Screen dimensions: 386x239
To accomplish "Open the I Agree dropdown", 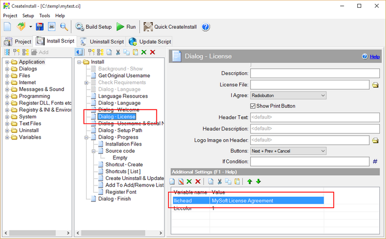I will [x=288, y=95].
